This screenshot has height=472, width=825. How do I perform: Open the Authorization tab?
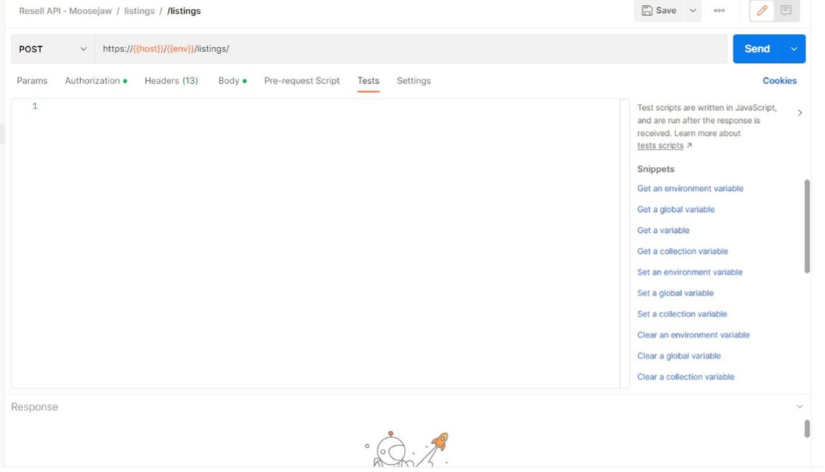click(92, 81)
